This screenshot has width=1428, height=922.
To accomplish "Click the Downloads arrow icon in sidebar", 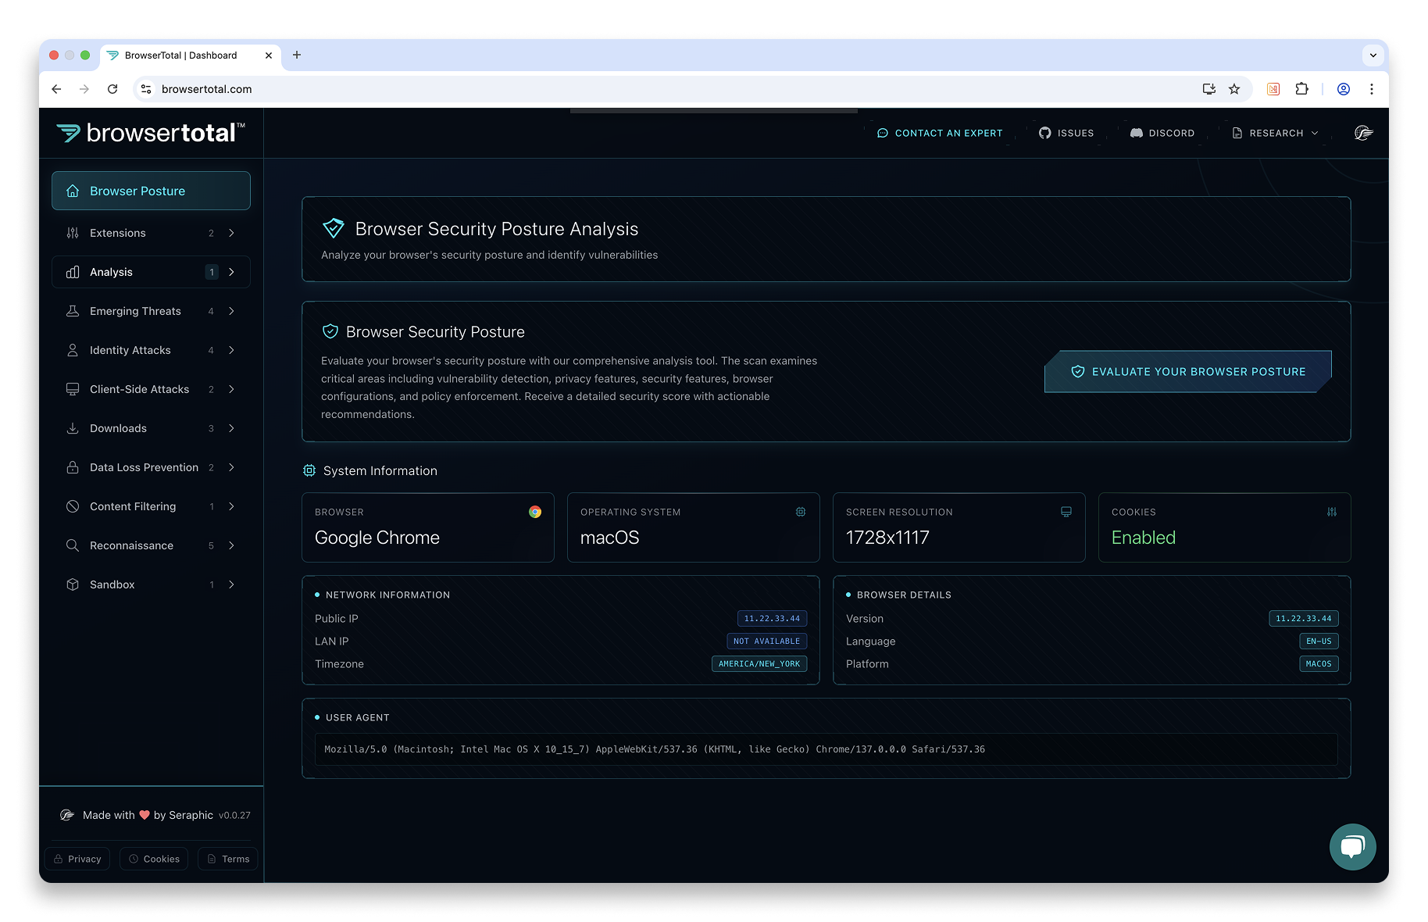I will tap(73, 428).
